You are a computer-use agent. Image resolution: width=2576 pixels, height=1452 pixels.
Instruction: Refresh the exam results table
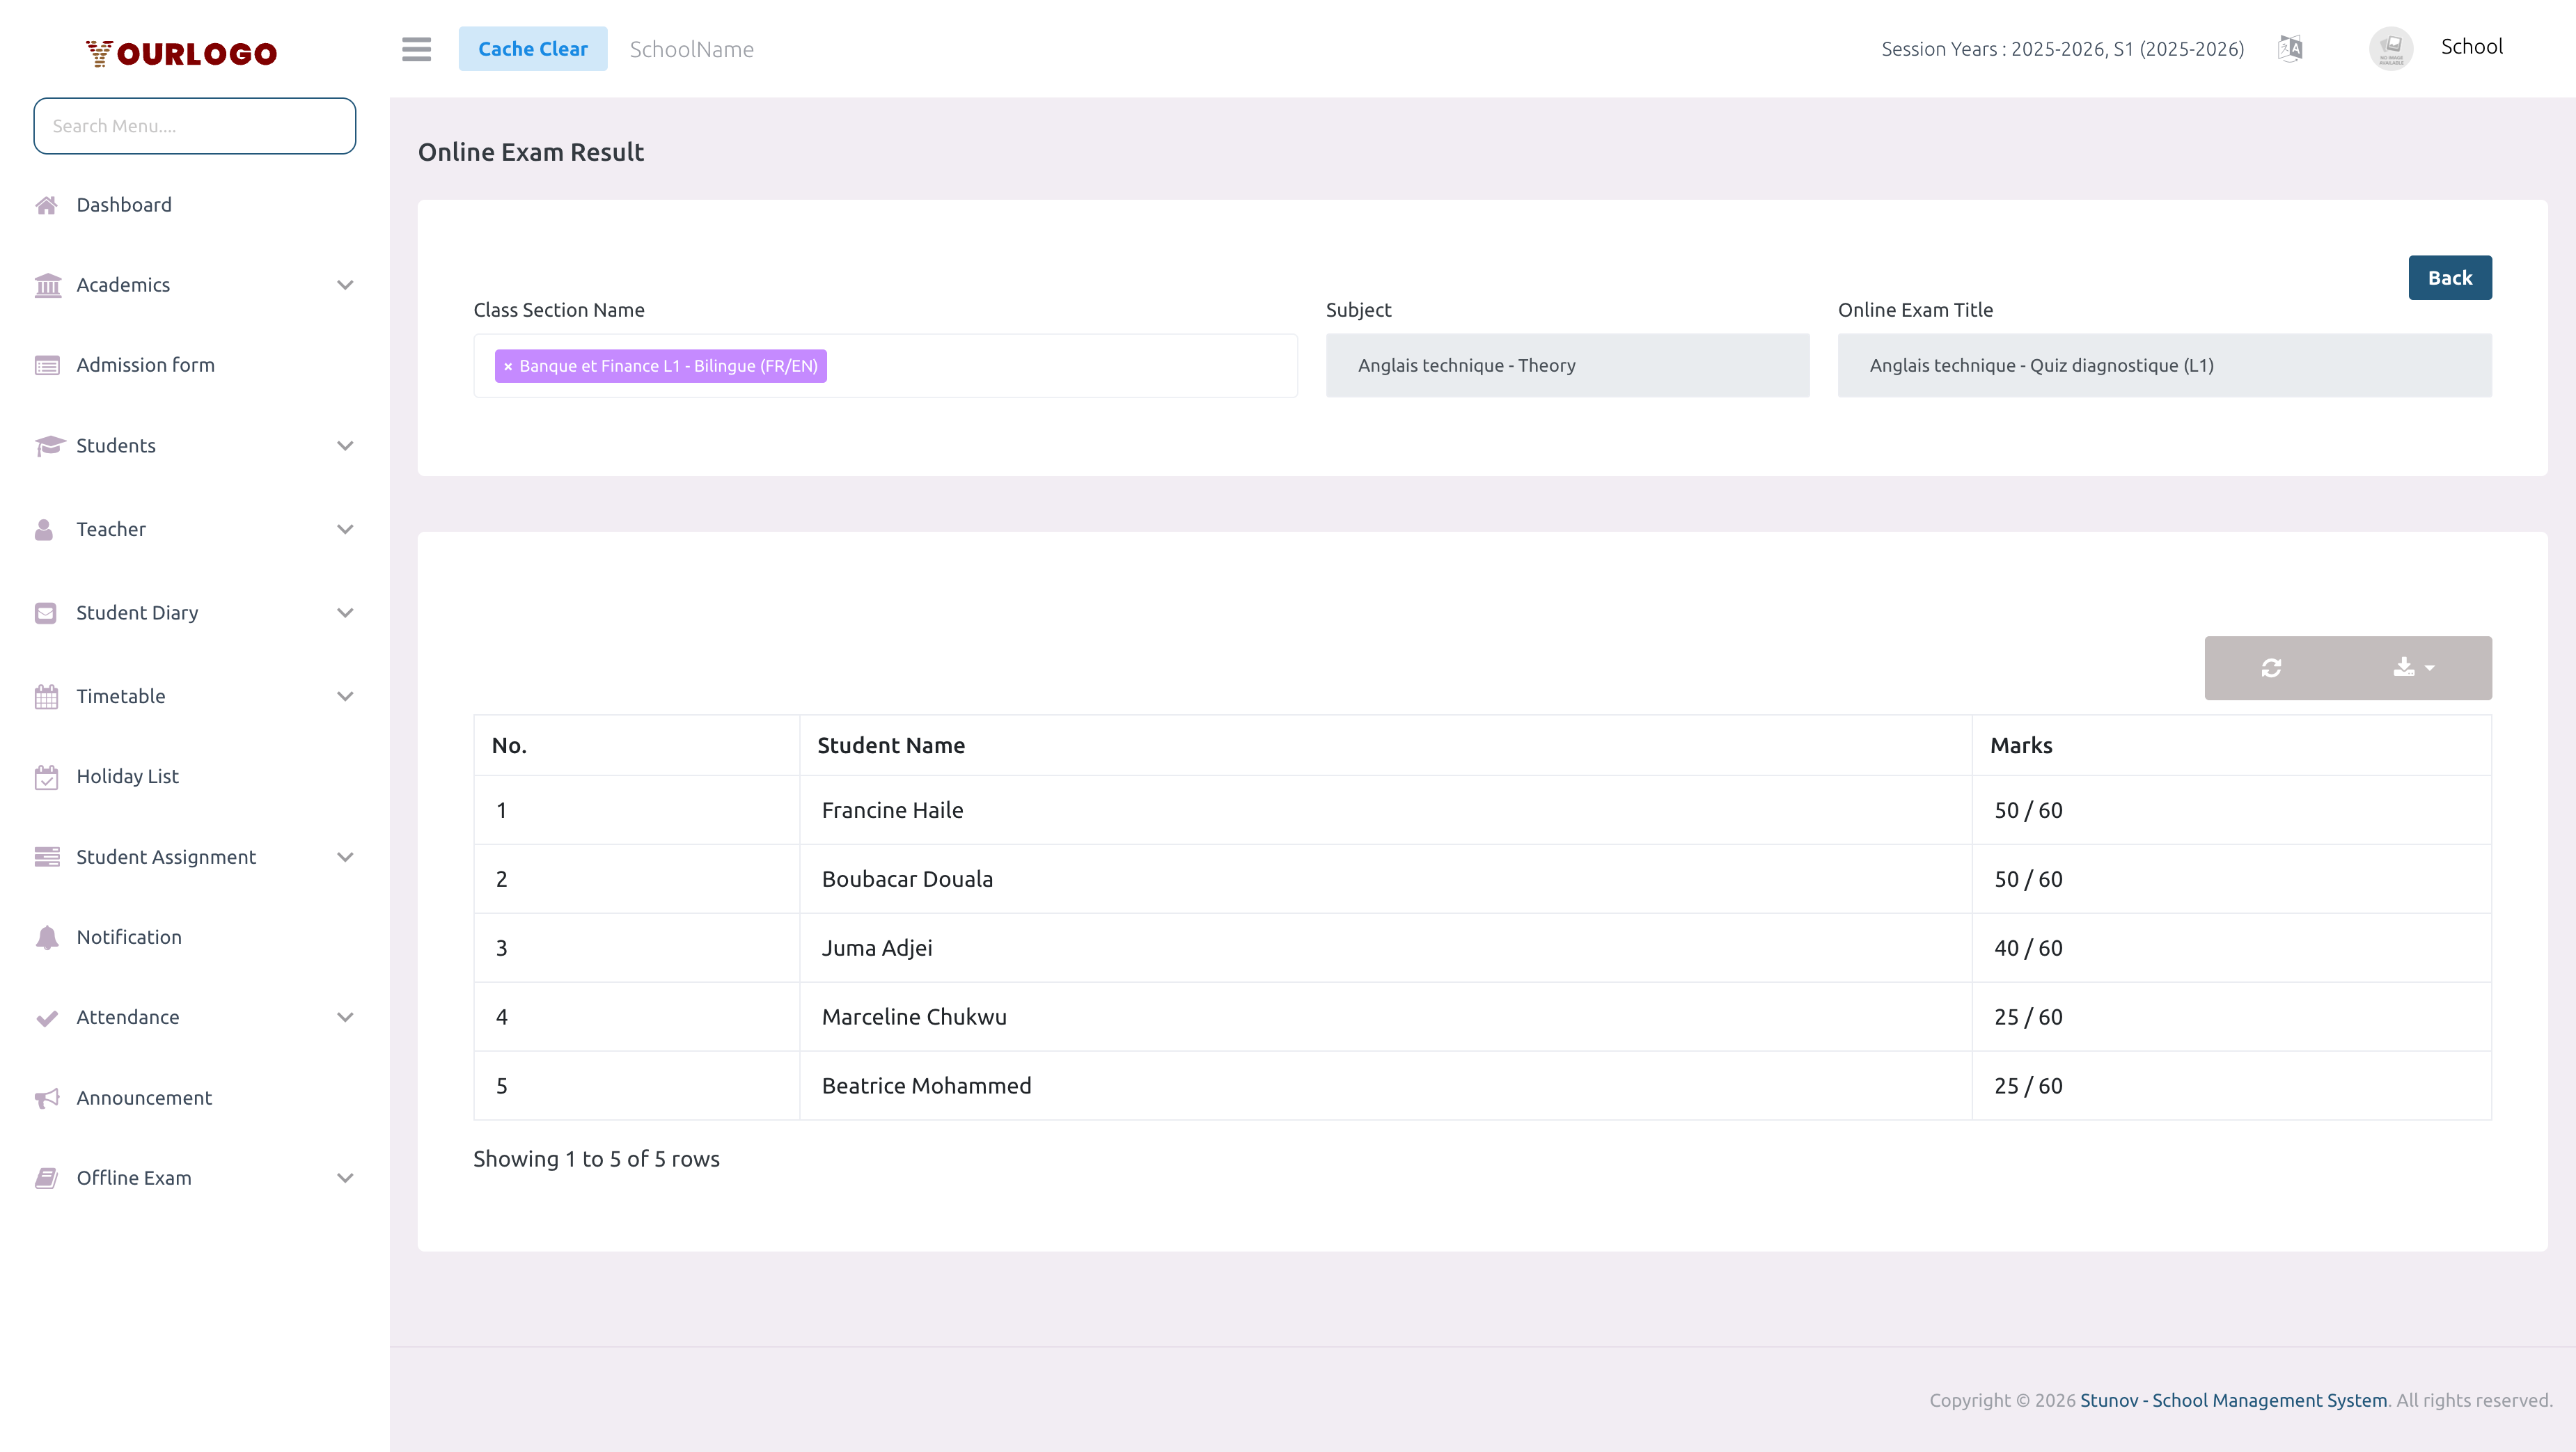pyautogui.click(x=2272, y=667)
